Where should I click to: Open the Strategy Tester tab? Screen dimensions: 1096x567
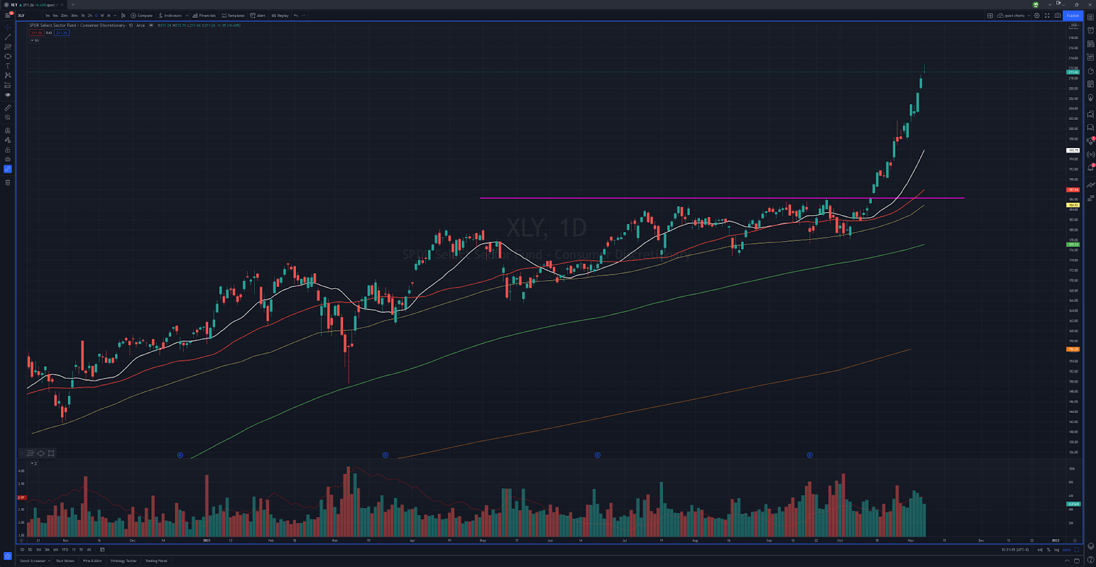coord(123,561)
